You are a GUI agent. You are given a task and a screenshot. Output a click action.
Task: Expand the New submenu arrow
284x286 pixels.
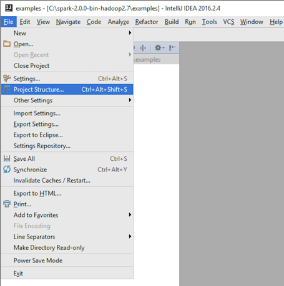130,33
